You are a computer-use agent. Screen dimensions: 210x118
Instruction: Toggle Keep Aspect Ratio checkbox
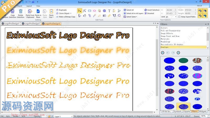(x=179, y=17)
